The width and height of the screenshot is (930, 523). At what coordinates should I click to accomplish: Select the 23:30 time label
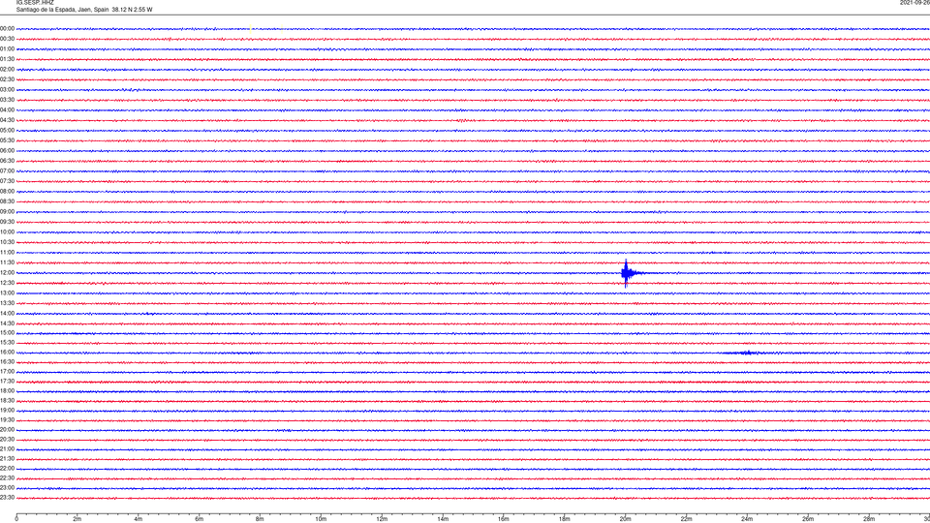tap(7, 498)
